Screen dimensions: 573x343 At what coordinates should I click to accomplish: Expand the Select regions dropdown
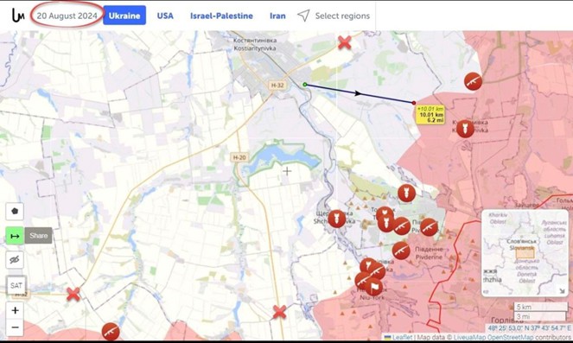point(334,16)
